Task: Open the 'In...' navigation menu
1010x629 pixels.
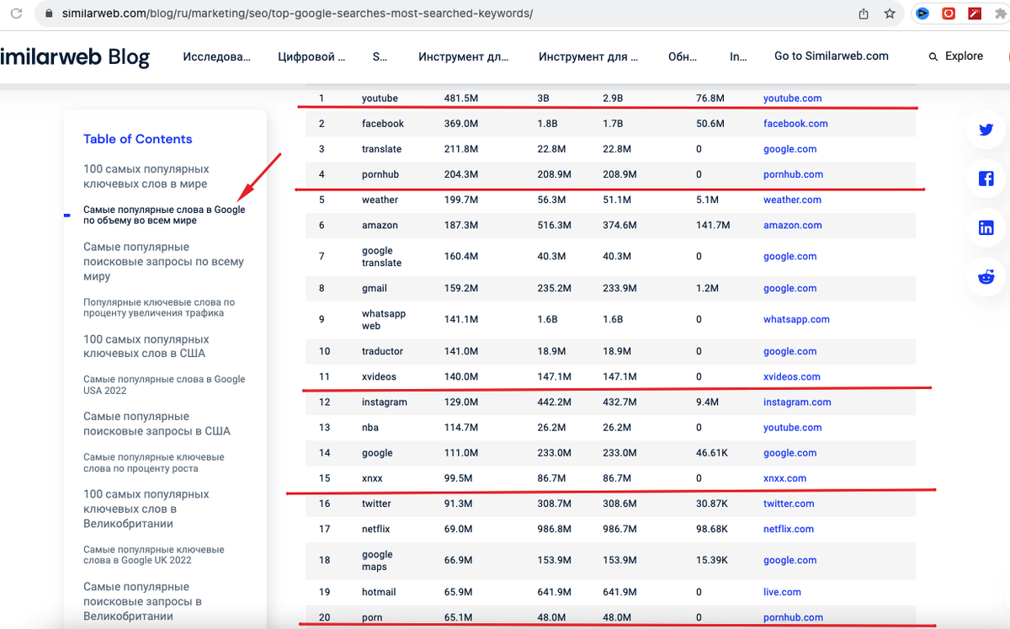Action: (x=738, y=56)
